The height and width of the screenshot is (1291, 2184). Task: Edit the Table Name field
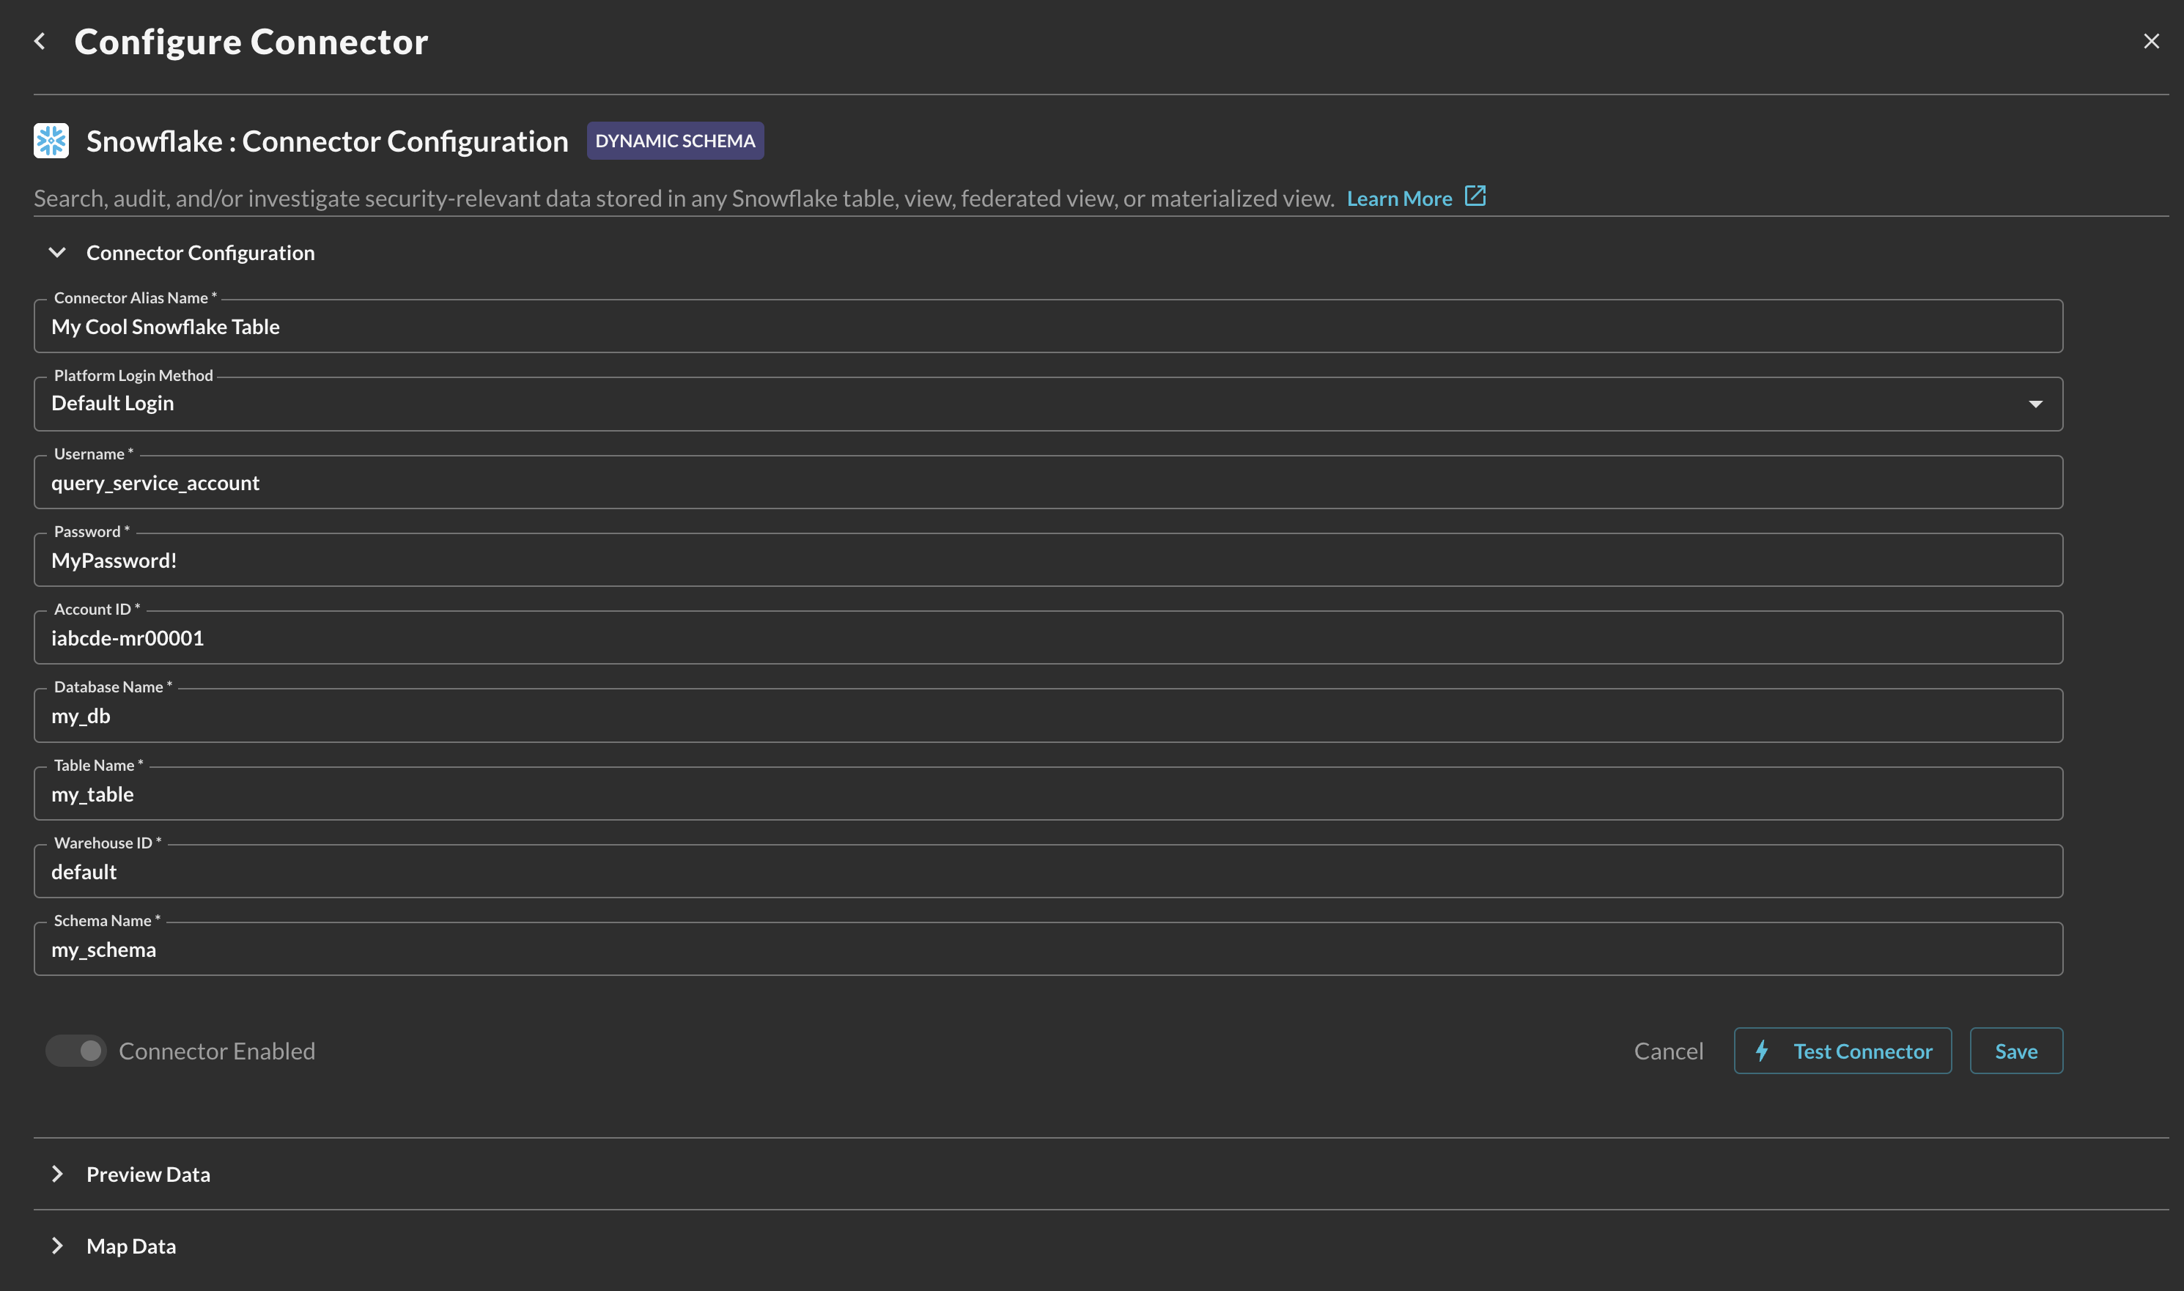click(1047, 794)
